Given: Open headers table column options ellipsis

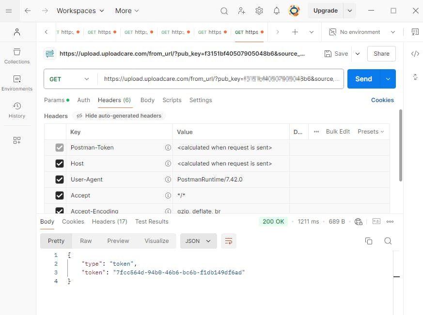Looking at the screenshot, I should (x=316, y=132).
